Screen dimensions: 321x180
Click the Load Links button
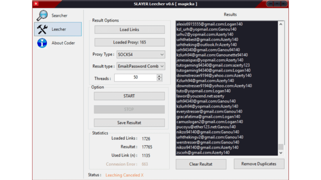pyautogui.click(x=129, y=29)
